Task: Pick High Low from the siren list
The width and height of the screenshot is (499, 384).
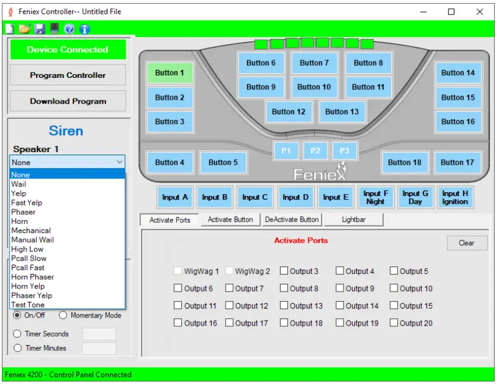Action: point(67,249)
